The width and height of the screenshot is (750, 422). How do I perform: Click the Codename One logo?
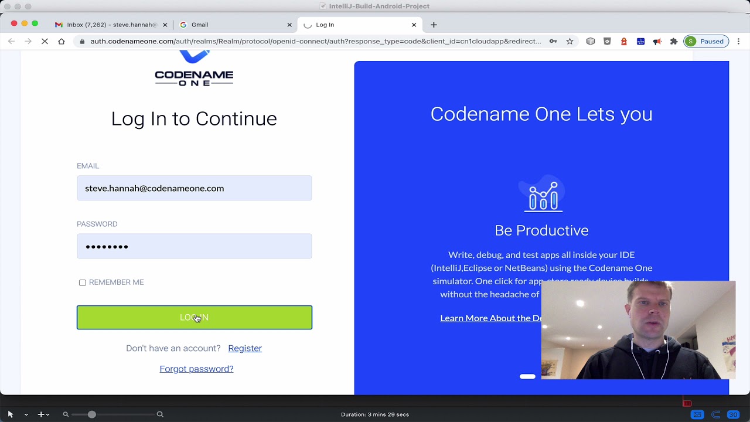194,69
